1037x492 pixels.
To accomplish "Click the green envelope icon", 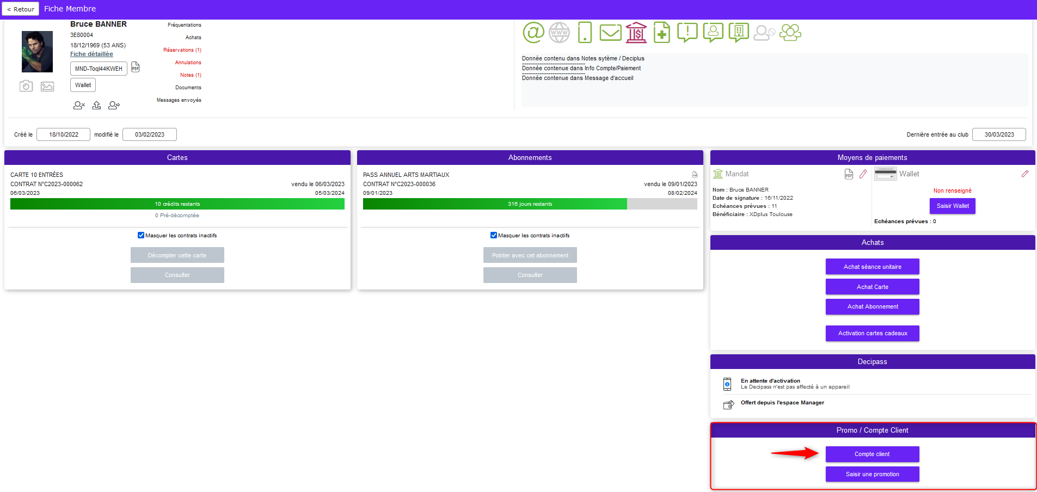I will point(610,33).
